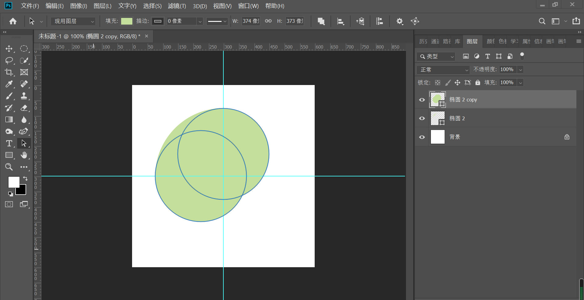
Task: Toggle smart object layer filter
Action: tap(510, 56)
